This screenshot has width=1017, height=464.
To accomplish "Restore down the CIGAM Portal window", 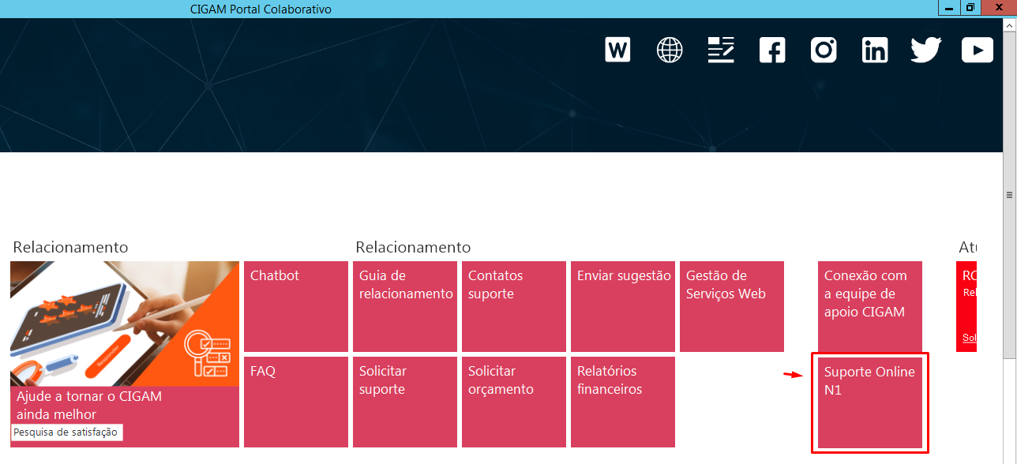I will [970, 8].
